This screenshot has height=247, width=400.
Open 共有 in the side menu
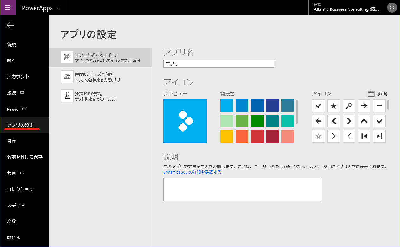pos(16,173)
